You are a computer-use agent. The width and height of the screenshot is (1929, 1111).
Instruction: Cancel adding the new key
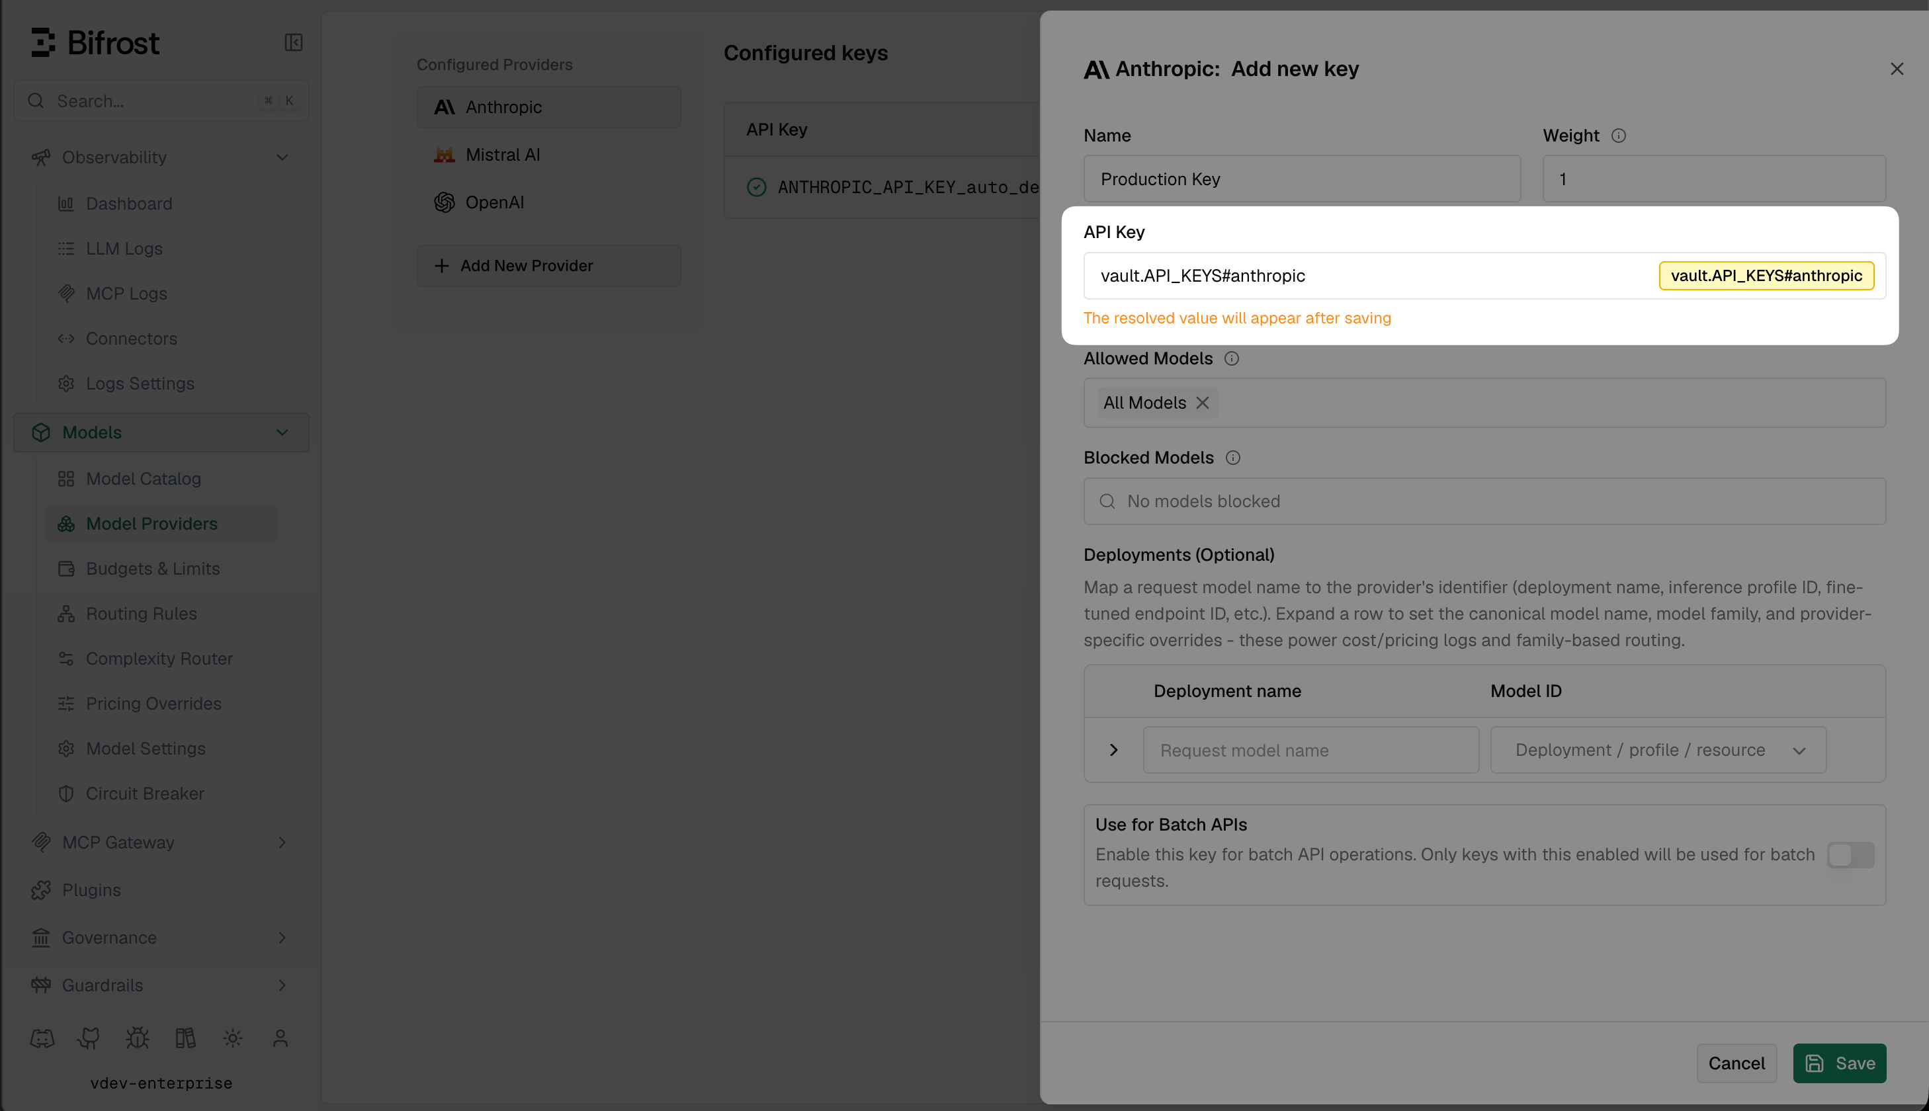coord(1736,1063)
